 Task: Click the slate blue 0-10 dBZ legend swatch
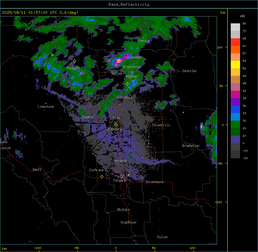click(x=235, y=139)
